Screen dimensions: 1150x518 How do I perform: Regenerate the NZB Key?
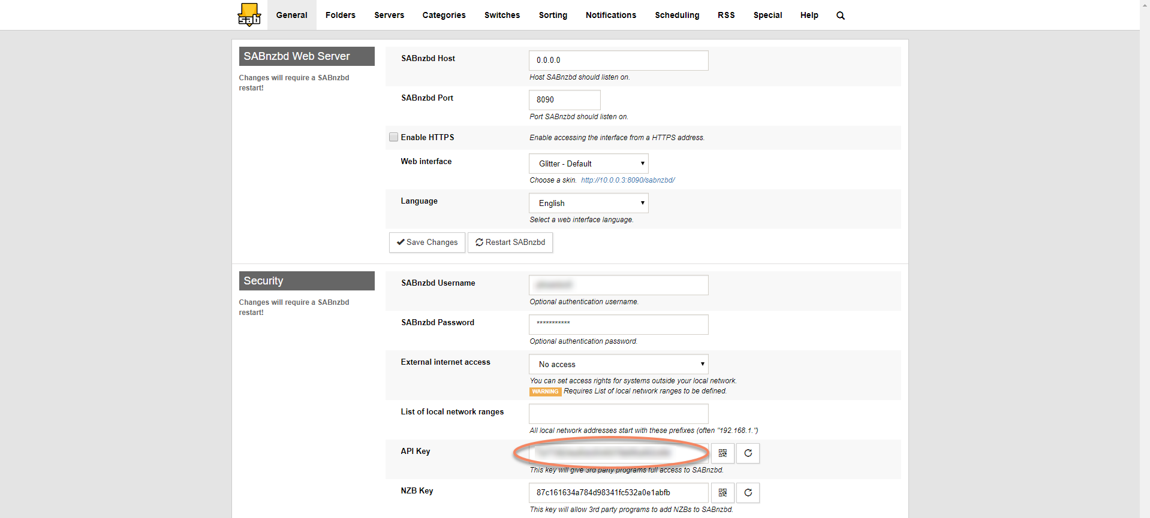tap(748, 493)
